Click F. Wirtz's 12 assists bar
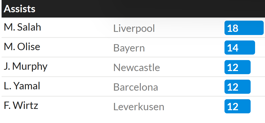The height and width of the screenshot is (123, 265). (x=238, y=106)
